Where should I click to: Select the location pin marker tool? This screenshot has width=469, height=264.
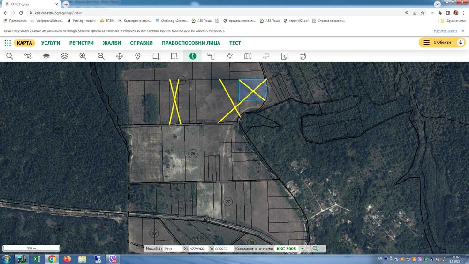(x=137, y=56)
